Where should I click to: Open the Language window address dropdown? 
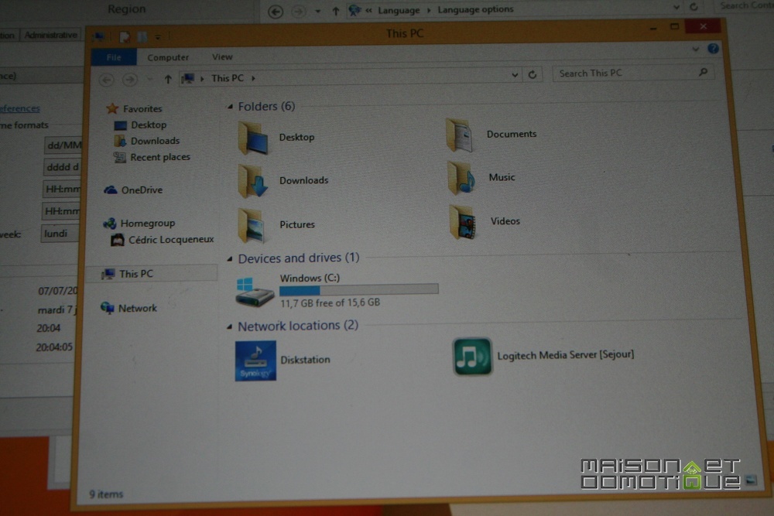(676, 8)
